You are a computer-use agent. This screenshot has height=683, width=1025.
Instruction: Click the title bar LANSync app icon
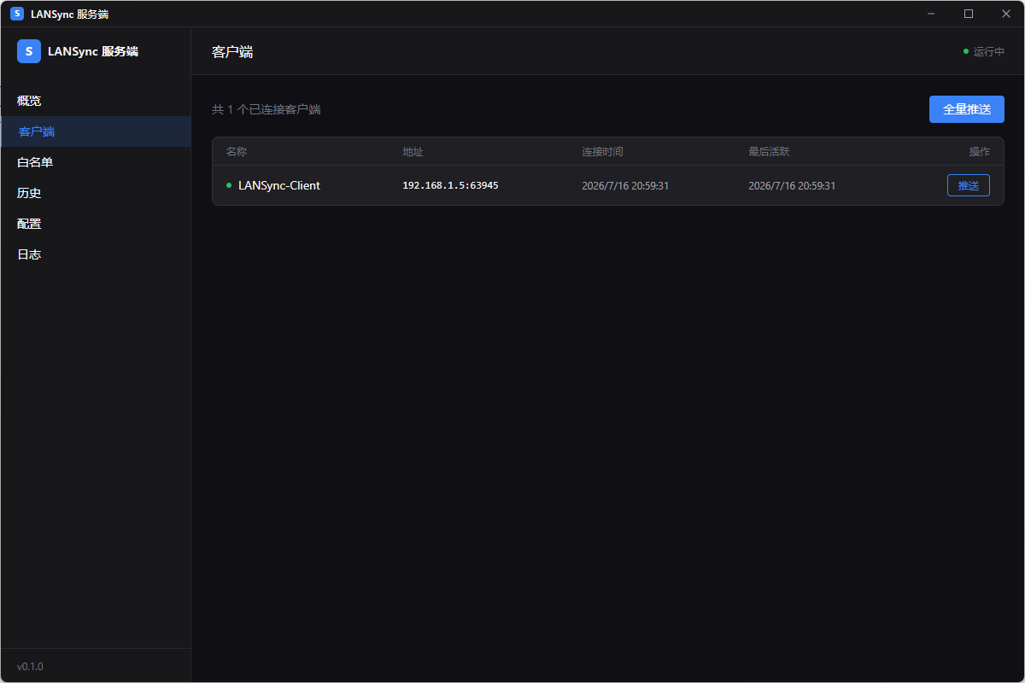[x=17, y=14]
